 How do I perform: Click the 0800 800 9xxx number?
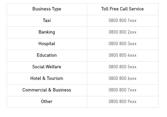point(122,101)
